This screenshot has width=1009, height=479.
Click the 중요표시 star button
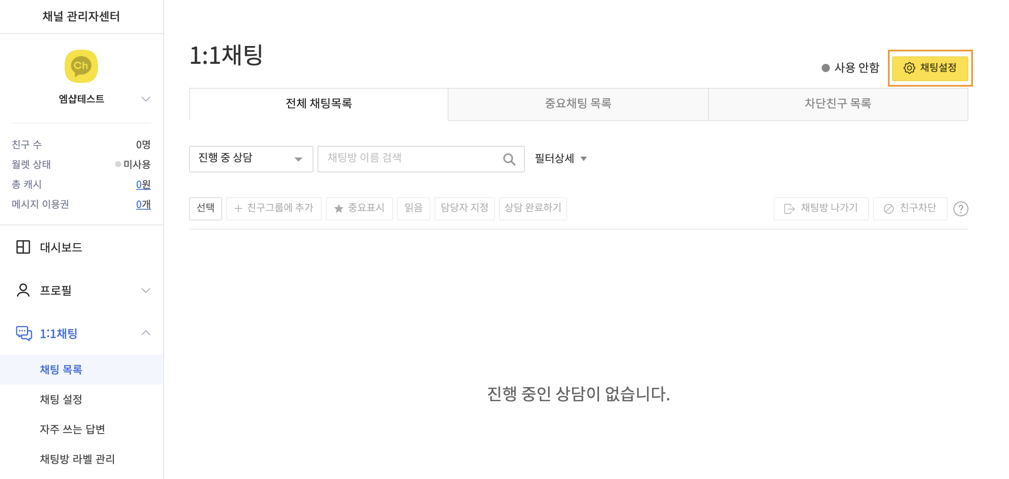tap(359, 208)
